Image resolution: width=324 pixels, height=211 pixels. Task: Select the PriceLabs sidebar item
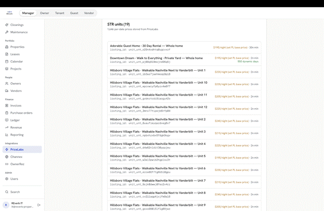pos(22,150)
